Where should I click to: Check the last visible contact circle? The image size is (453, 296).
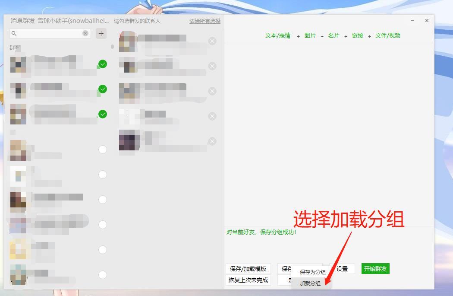103,275
